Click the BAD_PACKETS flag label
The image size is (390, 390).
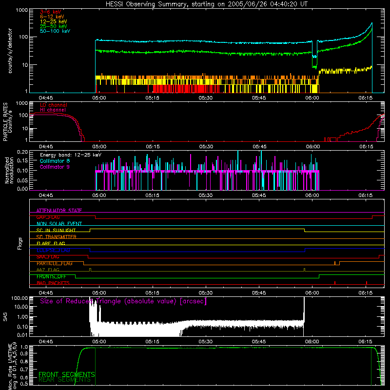(53, 283)
